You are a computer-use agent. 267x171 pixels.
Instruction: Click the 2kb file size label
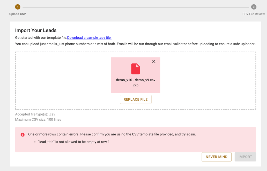[x=136, y=85]
